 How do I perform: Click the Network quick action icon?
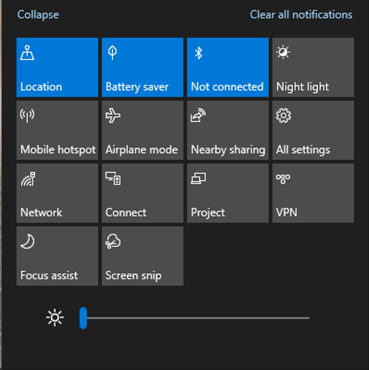click(x=27, y=179)
